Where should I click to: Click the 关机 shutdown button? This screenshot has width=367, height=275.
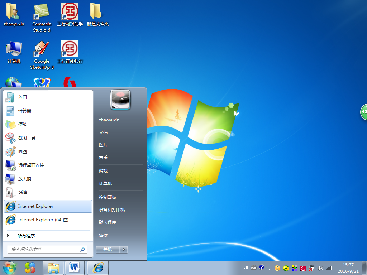click(x=108, y=250)
